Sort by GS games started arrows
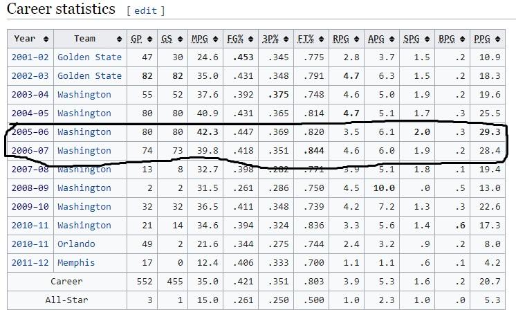The width and height of the screenshot is (516, 319). click(x=180, y=39)
